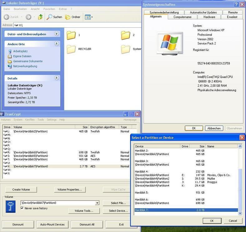Click the Explorer address field V:\

[77, 25]
